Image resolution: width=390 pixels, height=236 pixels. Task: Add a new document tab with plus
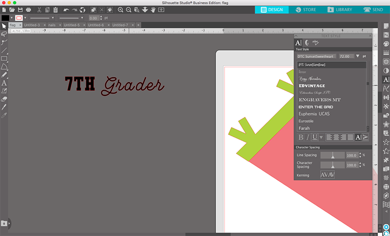(x=138, y=25)
